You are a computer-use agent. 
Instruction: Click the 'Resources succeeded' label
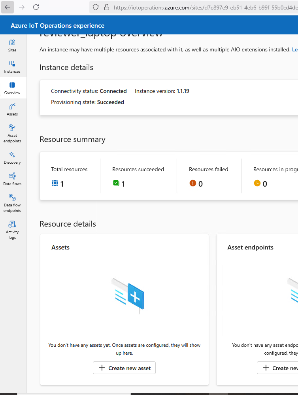138,169
